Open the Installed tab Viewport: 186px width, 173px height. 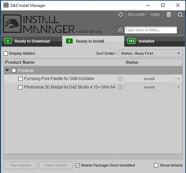[x=155, y=41]
